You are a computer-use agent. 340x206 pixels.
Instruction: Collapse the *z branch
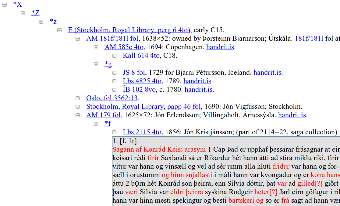(x=41, y=22)
